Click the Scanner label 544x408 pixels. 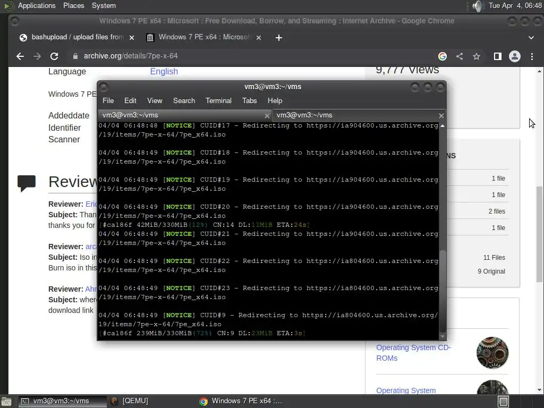point(64,140)
